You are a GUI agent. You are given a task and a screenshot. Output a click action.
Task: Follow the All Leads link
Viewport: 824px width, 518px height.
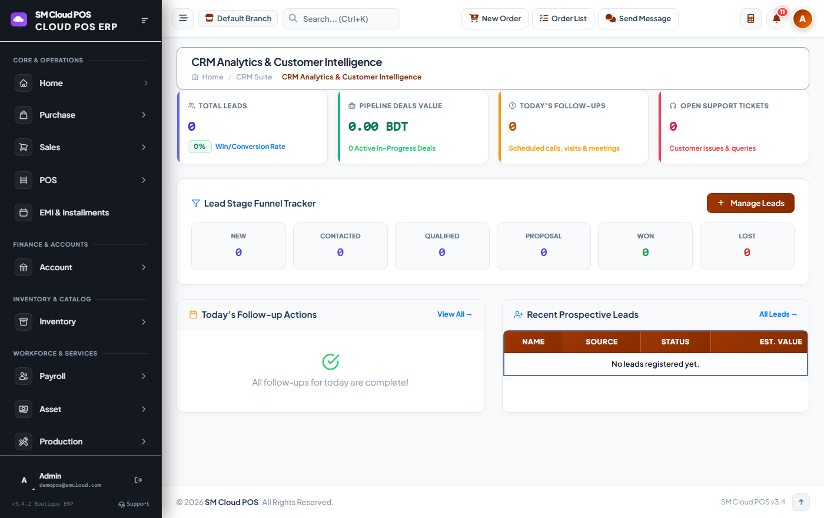(778, 314)
